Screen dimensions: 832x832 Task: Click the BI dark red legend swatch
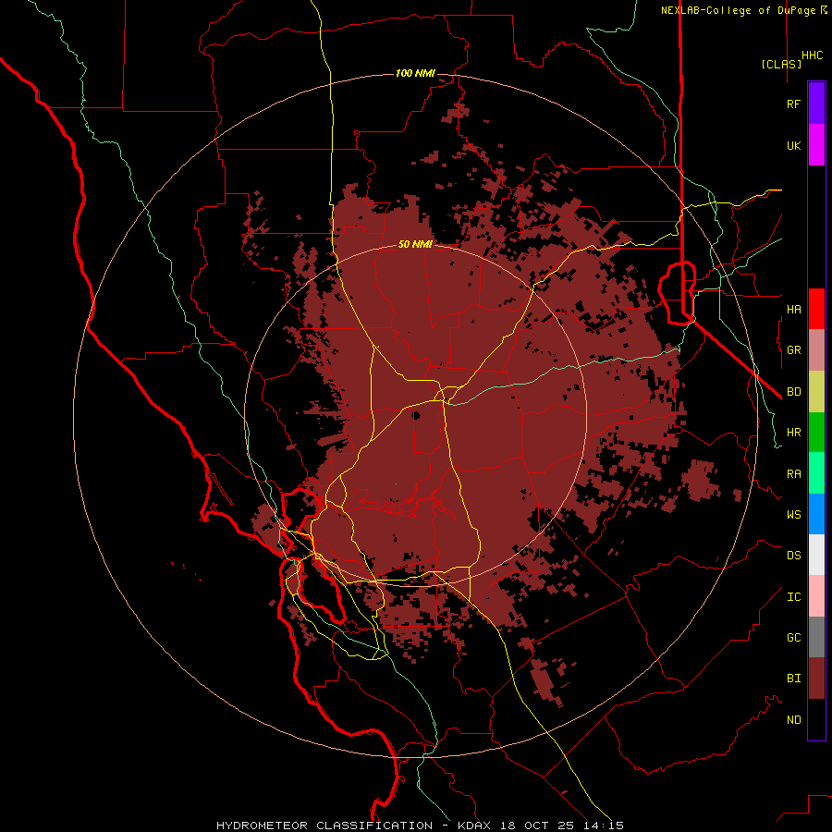coord(816,679)
